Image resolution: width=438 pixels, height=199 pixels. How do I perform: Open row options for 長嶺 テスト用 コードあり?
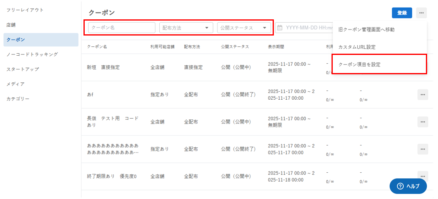tap(423, 122)
